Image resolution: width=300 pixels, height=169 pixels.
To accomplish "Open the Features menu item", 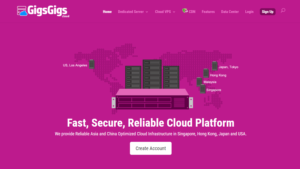I will pos(208,12).
